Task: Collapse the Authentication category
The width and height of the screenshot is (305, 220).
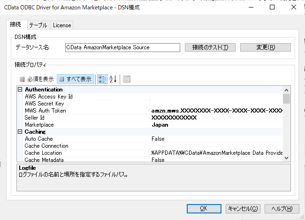Action: 20,90
